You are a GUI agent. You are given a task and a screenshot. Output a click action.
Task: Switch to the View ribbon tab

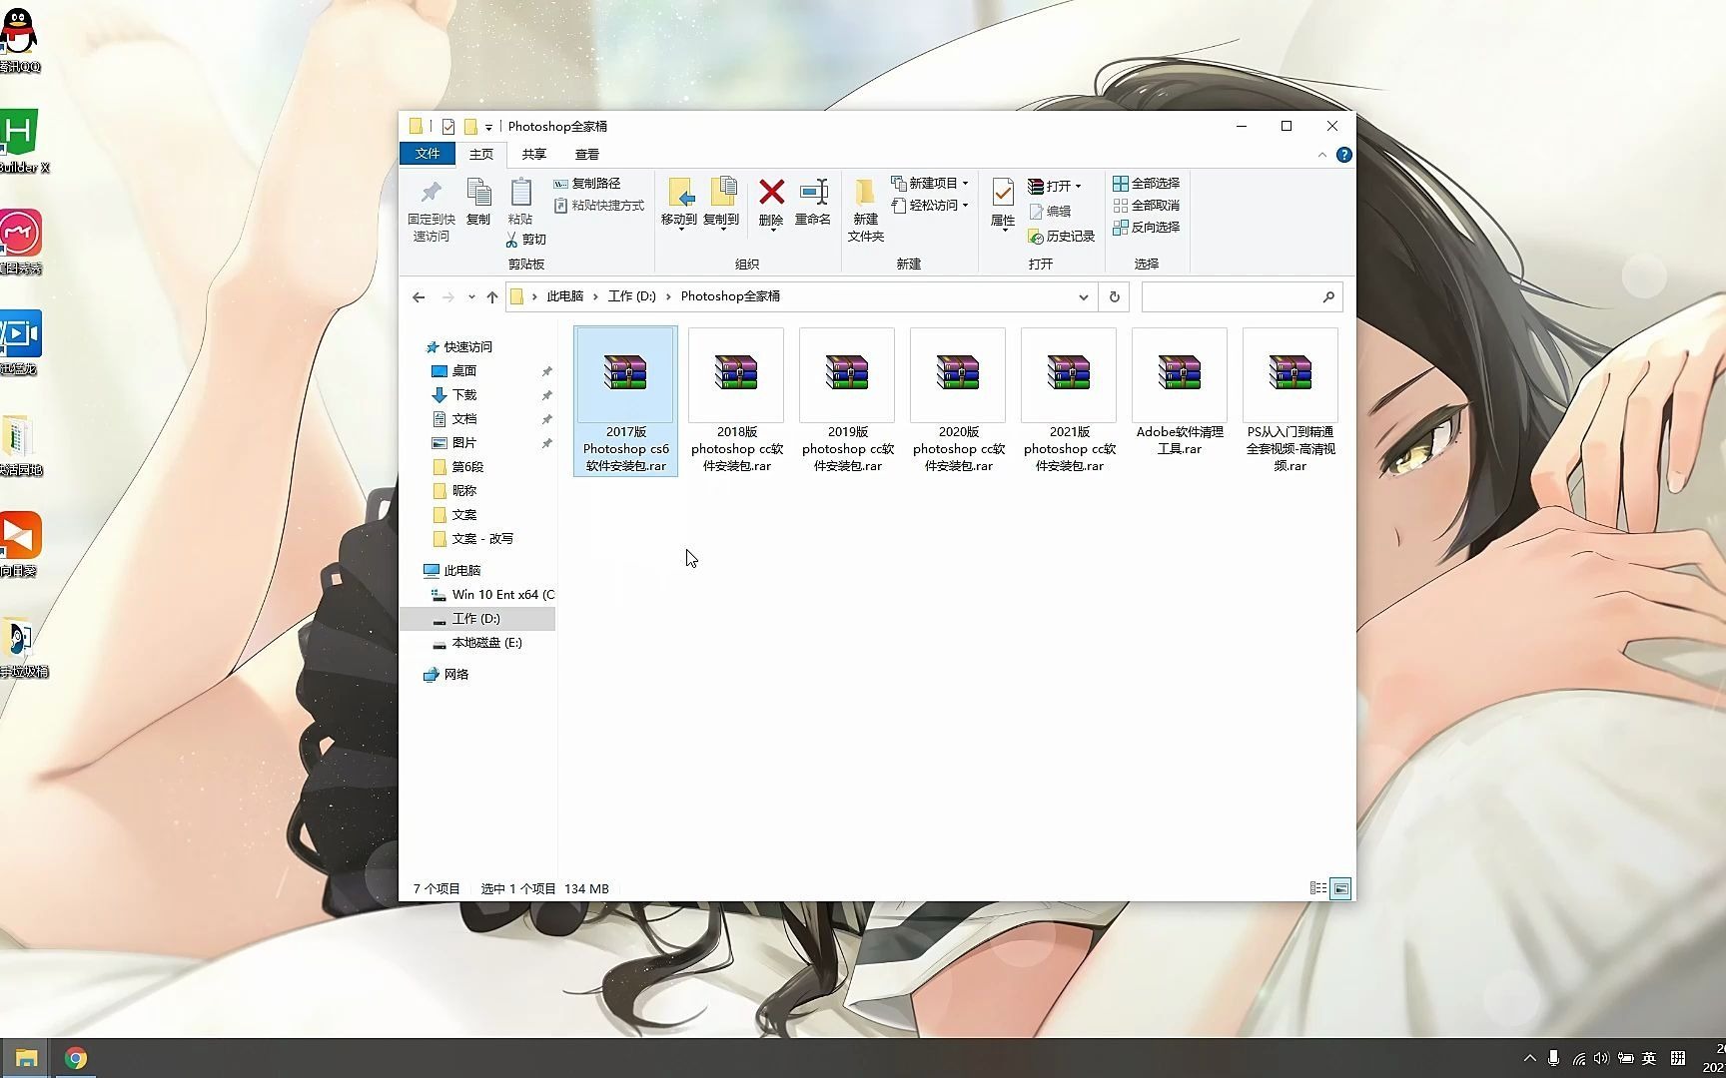[587, 155]
